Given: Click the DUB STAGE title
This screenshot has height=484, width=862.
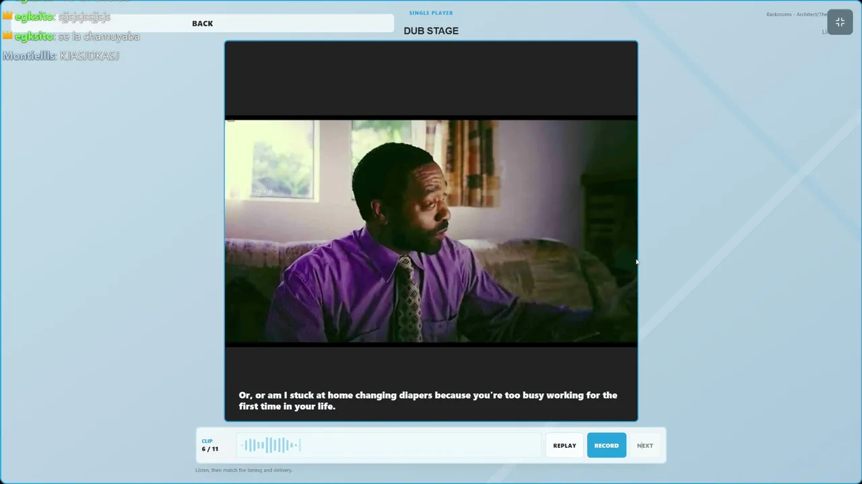Looking at the screenshot, I should click(431, 31).
